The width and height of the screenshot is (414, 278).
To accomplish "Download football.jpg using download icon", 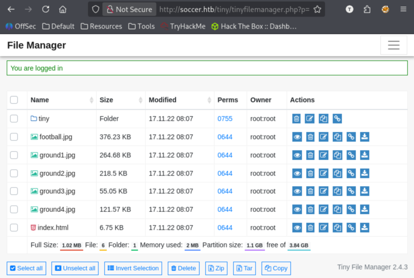I will 364,137.
